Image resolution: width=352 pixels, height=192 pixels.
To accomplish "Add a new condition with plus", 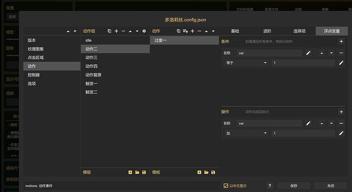I will point(341,41).
